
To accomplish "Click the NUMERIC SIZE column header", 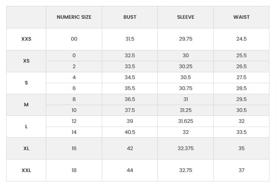I will point(74,17).
